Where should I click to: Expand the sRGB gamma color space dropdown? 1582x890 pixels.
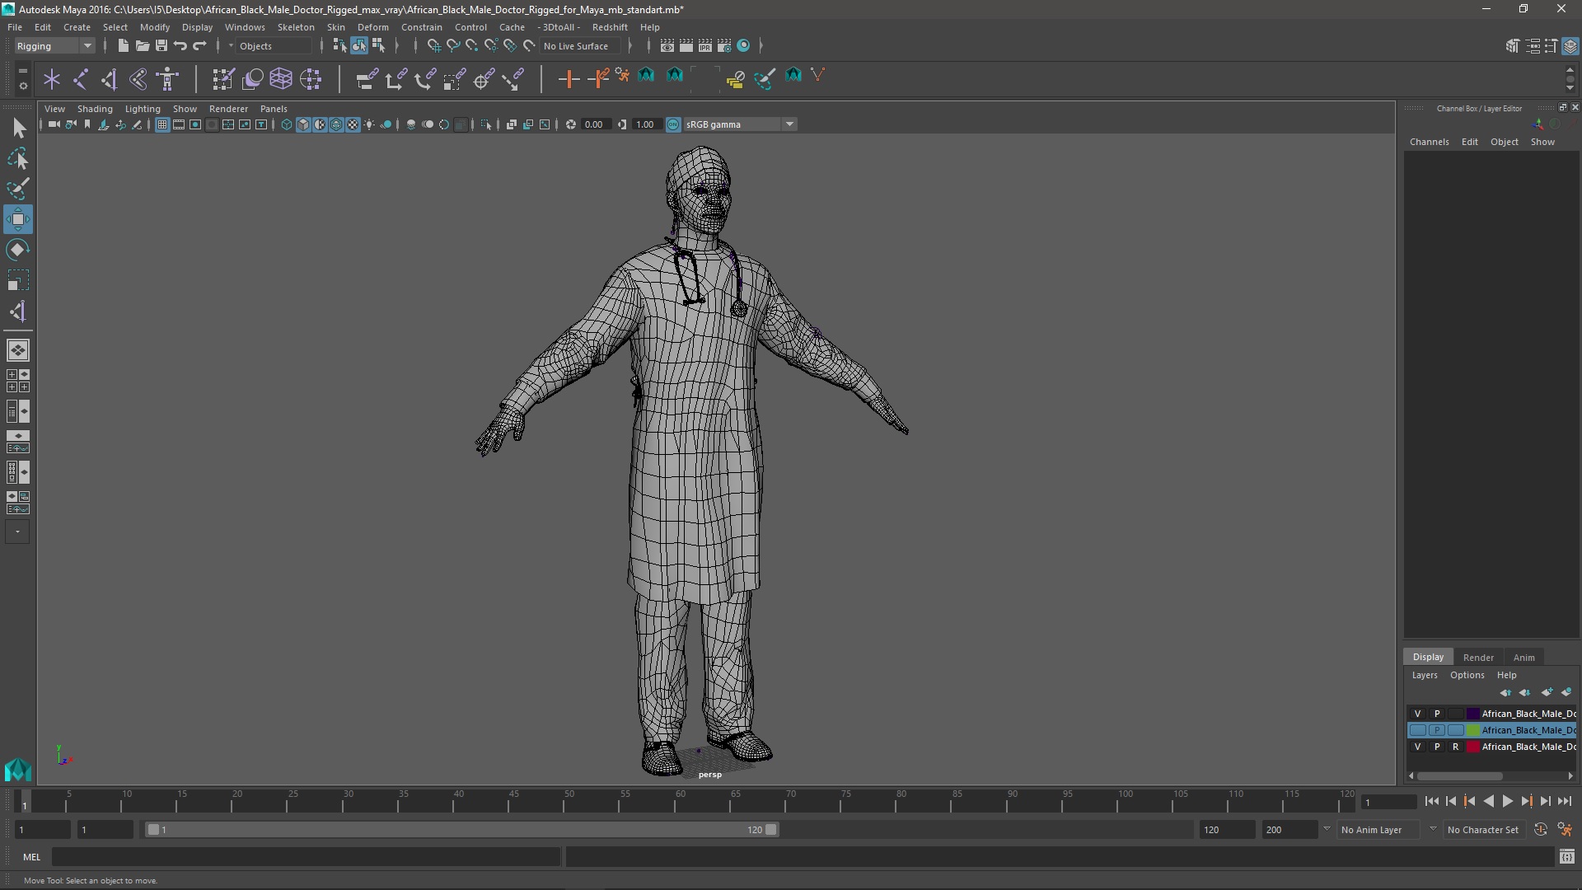click(x=789, y=124)
